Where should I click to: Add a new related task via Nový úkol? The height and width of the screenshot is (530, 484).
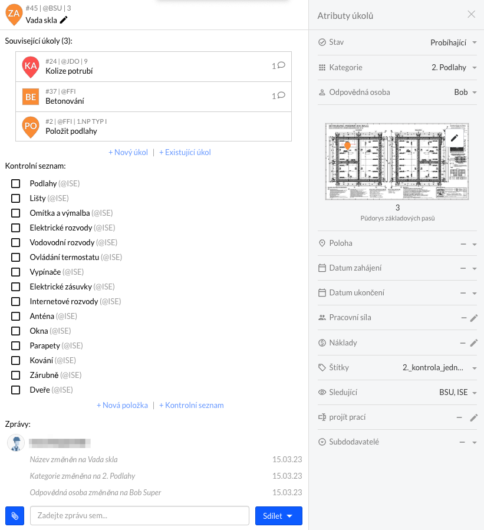point(128,153)
